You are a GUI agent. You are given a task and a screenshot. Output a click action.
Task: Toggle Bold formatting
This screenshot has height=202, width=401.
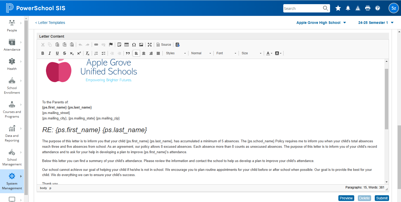(x=43, y=53)
